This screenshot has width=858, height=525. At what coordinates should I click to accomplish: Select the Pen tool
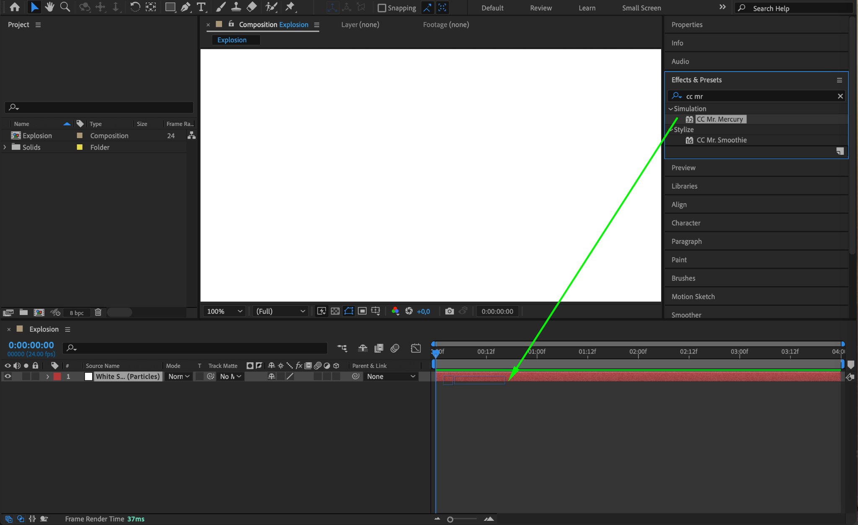pyautogui.click(x=185, y=7)
